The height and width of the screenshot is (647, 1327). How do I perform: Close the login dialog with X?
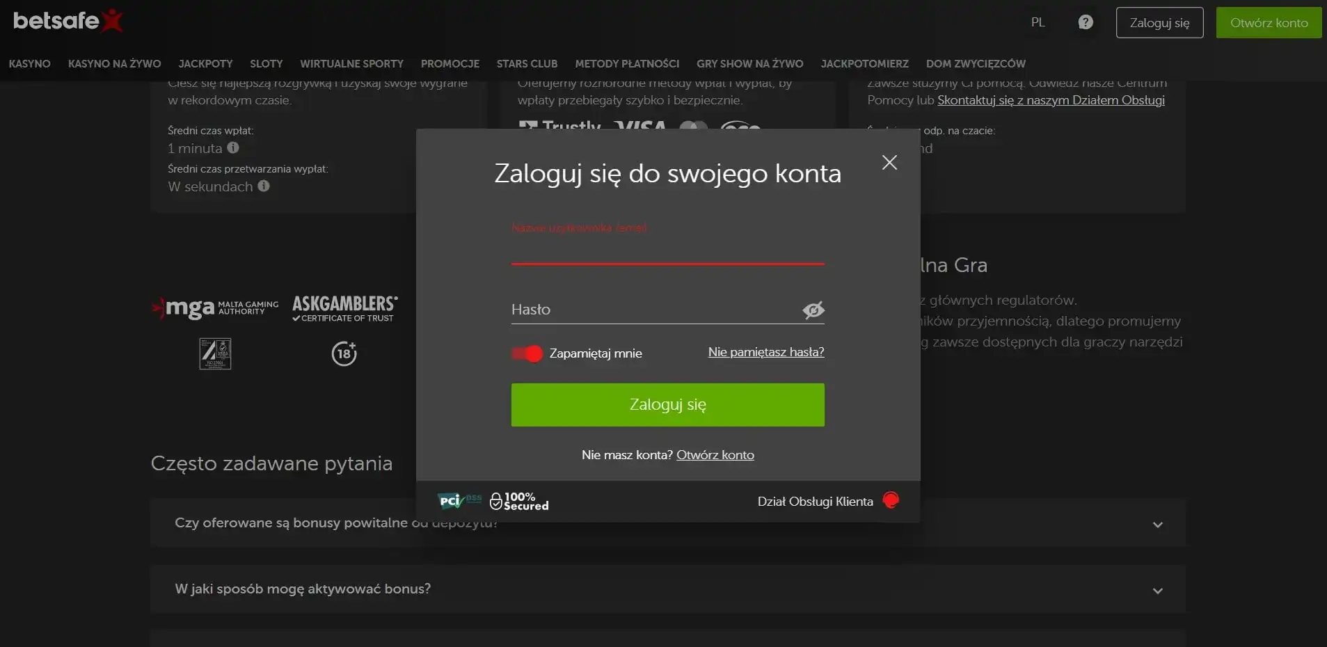point(889,162)
